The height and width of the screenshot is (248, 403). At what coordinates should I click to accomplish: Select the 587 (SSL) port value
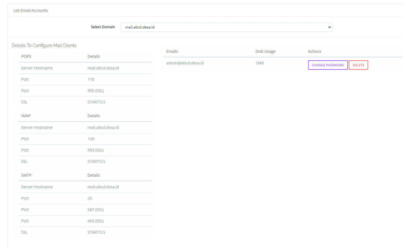click(96, 210)
